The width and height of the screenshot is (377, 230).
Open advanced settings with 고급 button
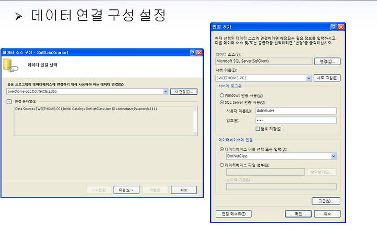[326, 201]
